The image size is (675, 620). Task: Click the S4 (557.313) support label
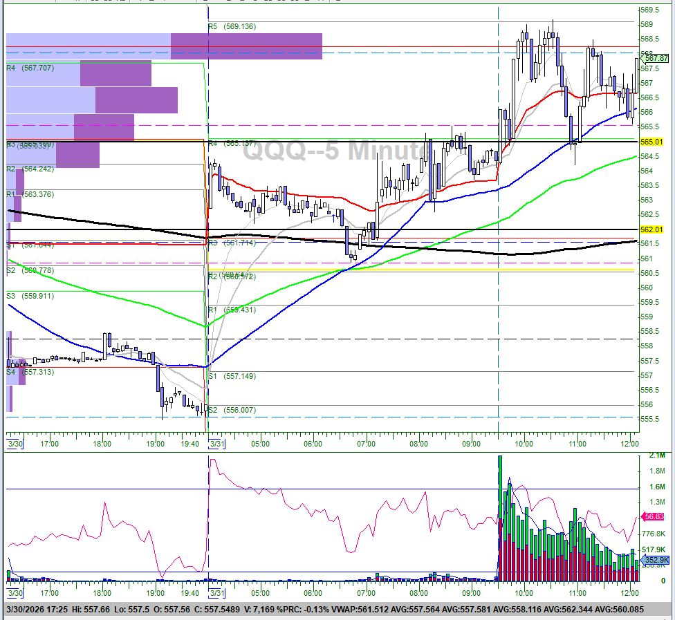(x=30, y=372)
